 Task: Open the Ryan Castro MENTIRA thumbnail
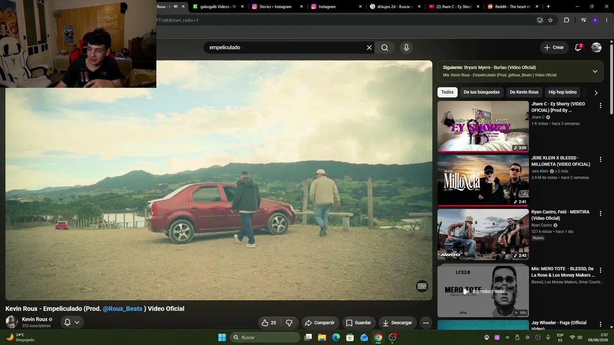pos(483,235)
